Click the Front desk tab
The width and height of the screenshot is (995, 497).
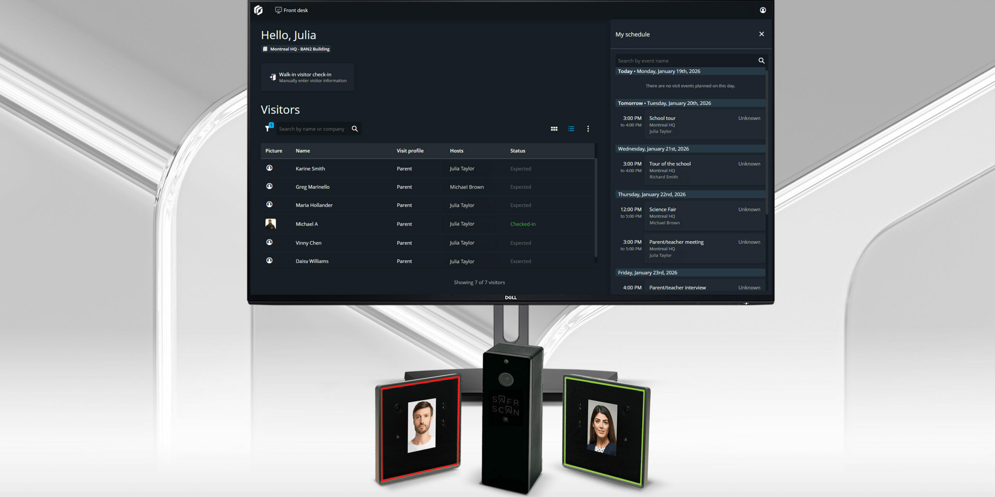point(292,10)
